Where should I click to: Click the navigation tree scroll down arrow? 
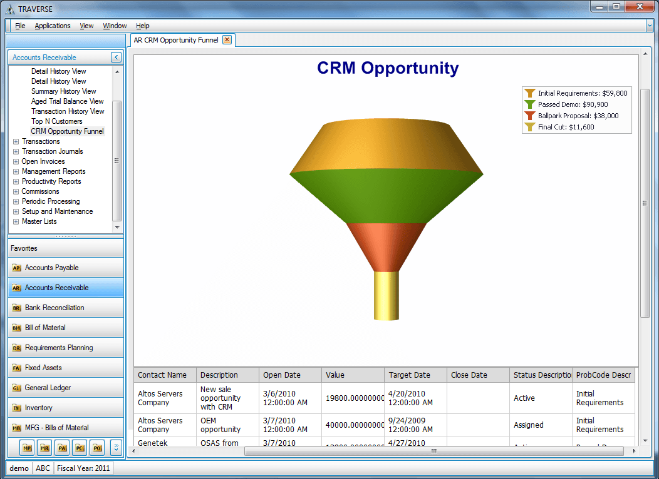point(117,227)
